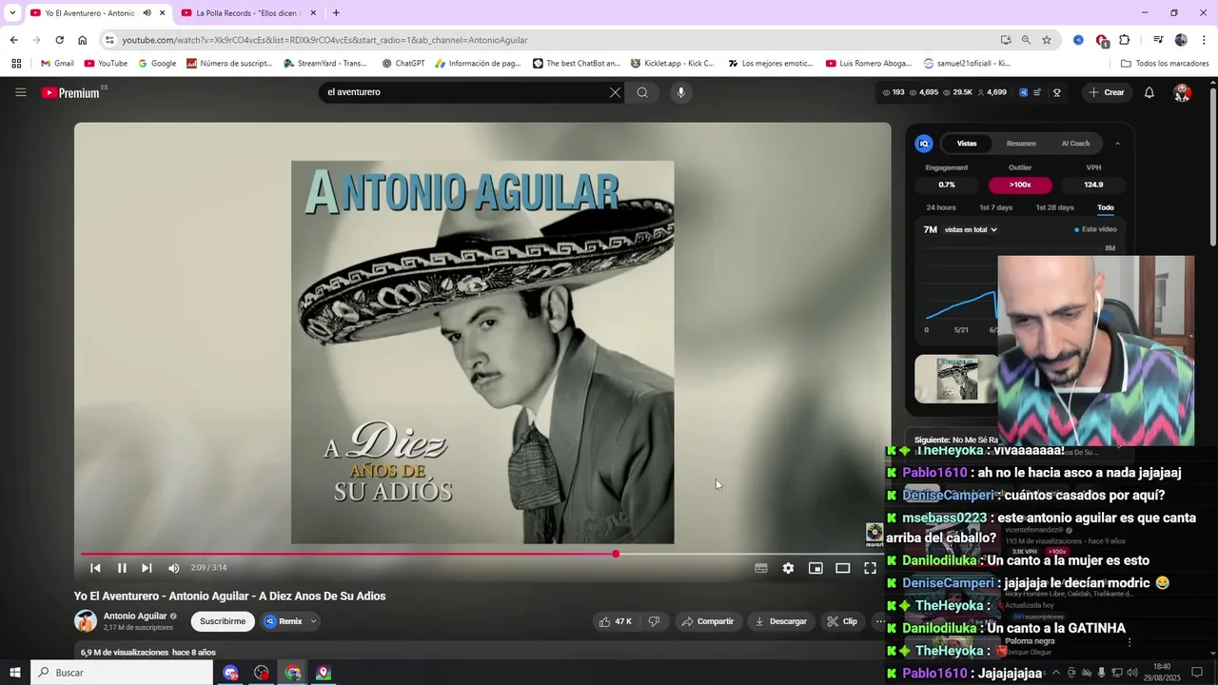This screenshot has height=685, width=1218.
Task: Open vistas en total dropdown
Action: pyautogui.click(x=971, y=229)
